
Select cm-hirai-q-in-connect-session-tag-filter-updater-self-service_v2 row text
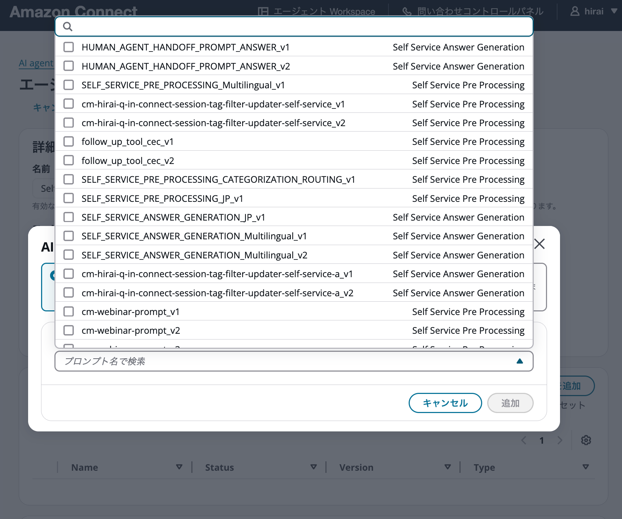click(214, 123)
